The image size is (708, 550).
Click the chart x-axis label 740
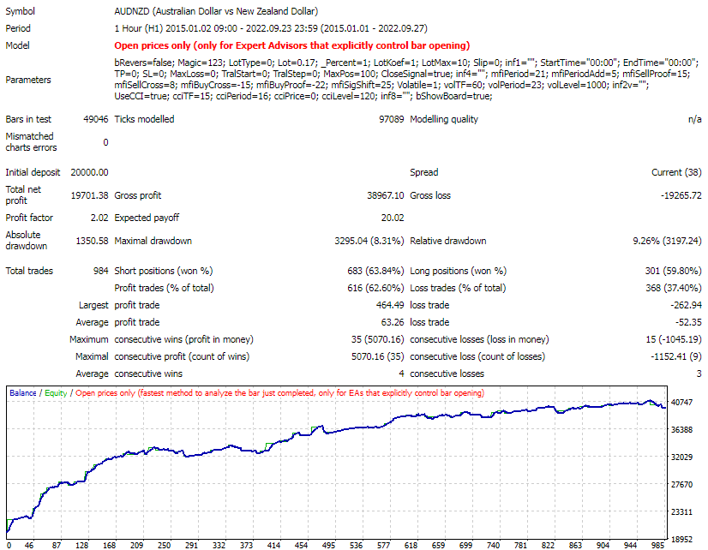(493, 545)
